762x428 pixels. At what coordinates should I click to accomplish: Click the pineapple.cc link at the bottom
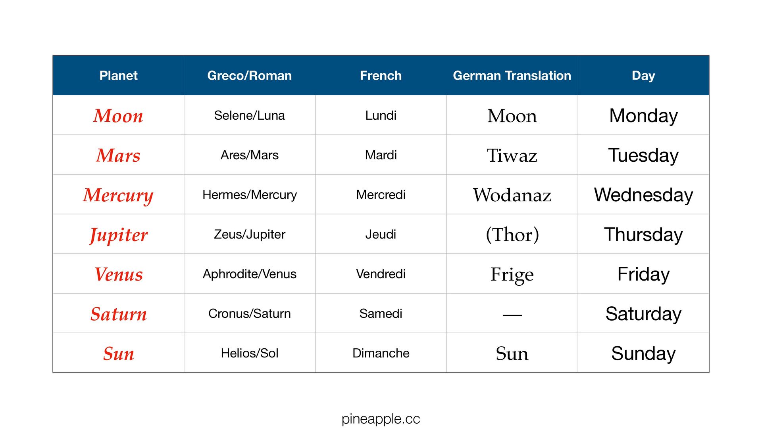(381, 418)
